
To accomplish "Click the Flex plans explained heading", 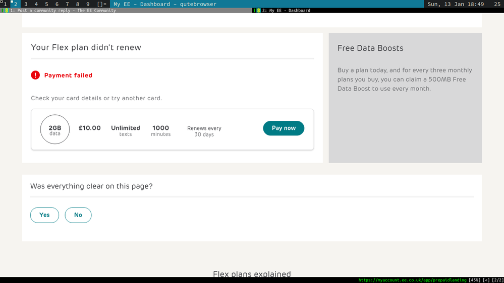I will (252, 274).
